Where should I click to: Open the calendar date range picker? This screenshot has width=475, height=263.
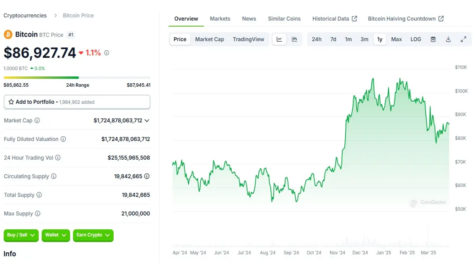point(433,39)
